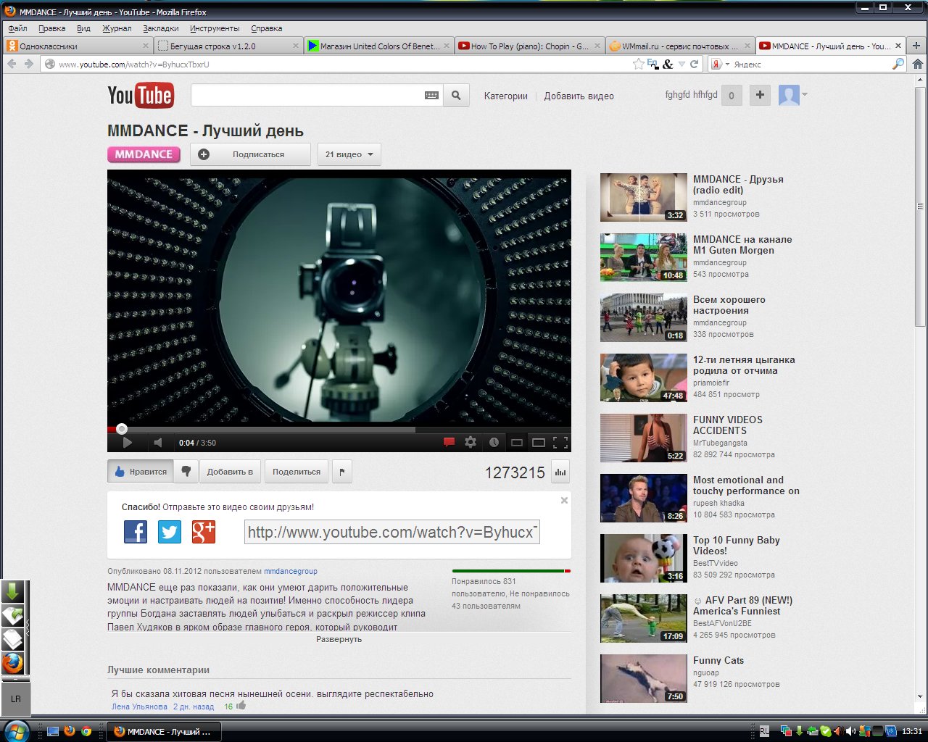Open the user avatar dropdown

coord(792,95)
